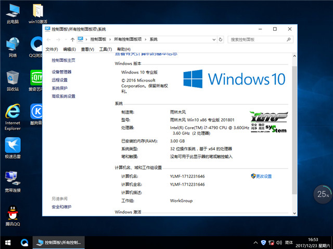Open the 编辑(E) menu
Screen dimensions: 333x249
(x=69, y=49)
